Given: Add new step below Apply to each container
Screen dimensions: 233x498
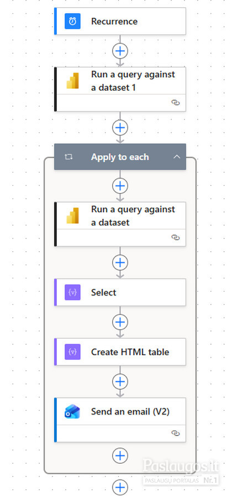Looking at the screenshot, I should coord(120,487).
